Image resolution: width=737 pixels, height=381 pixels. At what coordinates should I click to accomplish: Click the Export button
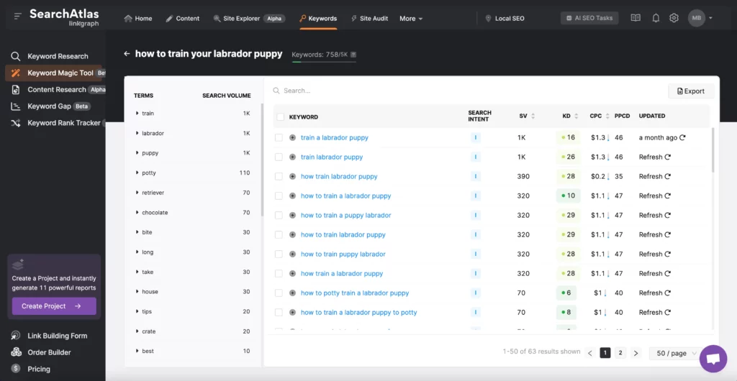coord(690,91)
